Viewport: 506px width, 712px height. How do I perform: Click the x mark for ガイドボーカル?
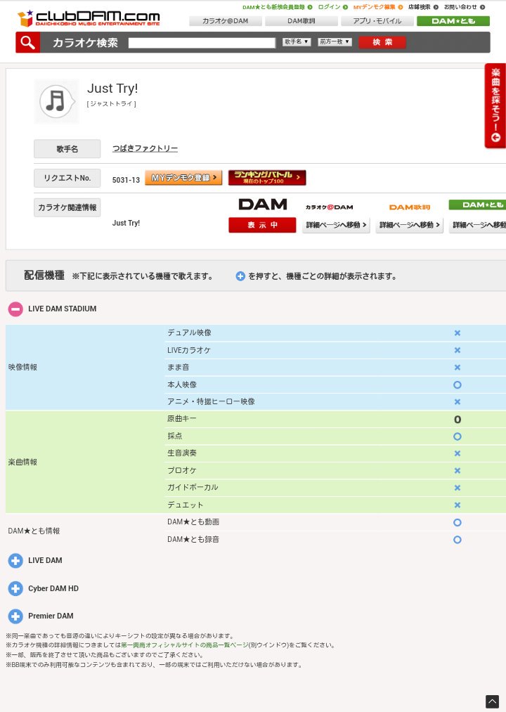[458, 488]
